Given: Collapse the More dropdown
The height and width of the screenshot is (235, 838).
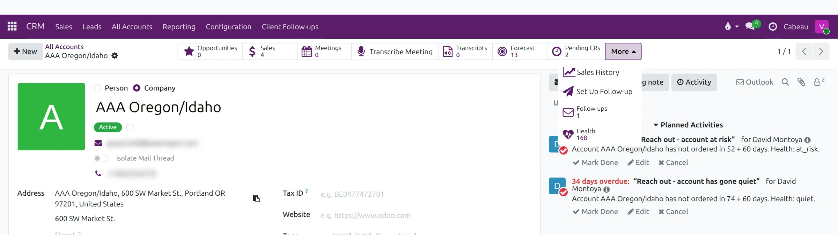Looking at the screenshot, I should point(623,52).
